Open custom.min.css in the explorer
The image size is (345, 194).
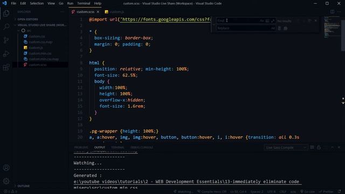[40, 53]
